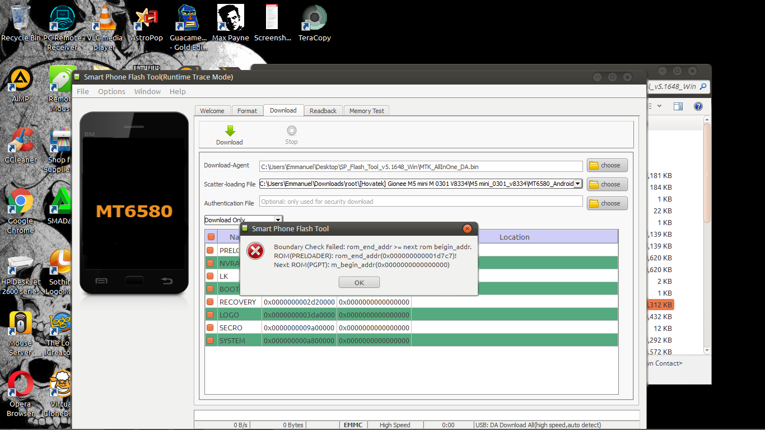Start flashing with the green Download arrow
Viewport: 765px width, 430px height.
click(230, 135)
